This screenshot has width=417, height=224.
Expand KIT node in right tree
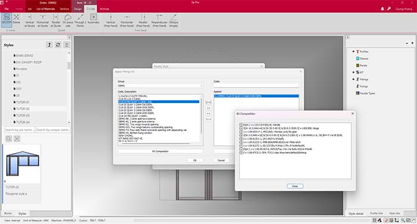[353, 72]
